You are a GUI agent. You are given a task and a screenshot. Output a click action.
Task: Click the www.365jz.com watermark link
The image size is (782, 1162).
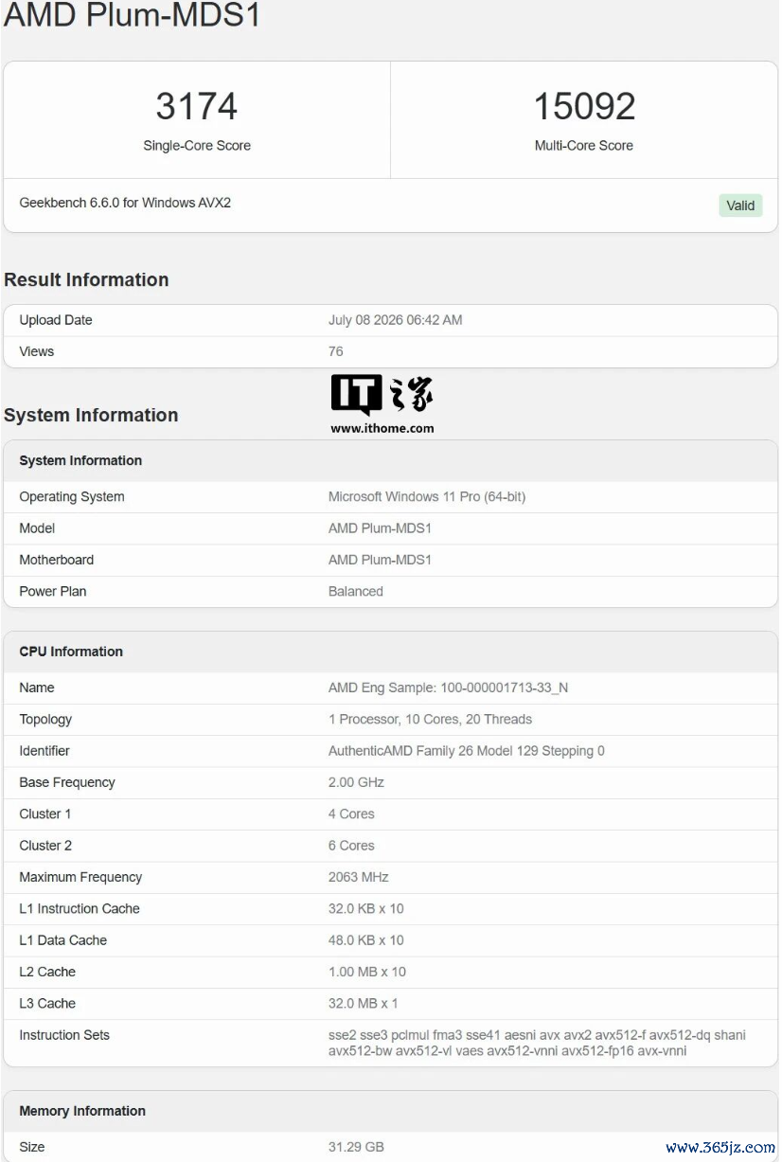point(720,1147)
